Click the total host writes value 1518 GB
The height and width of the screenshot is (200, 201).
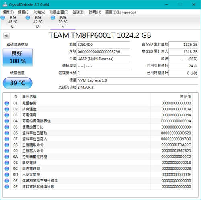click(183, 51)
